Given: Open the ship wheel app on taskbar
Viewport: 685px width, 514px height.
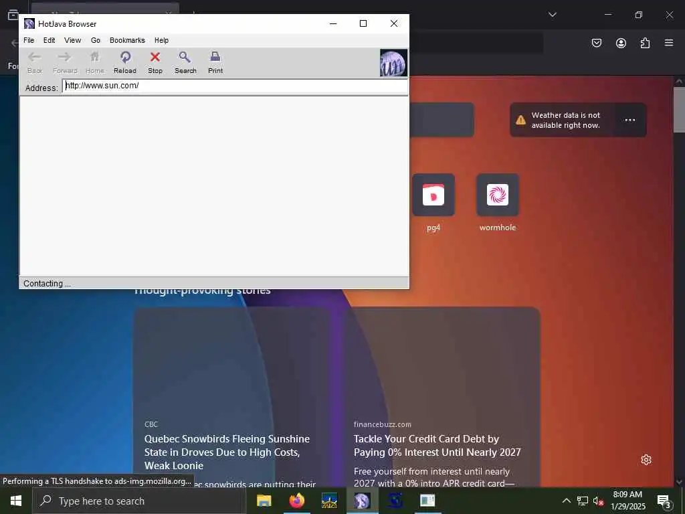Looking at the screenshot, I should click(329, 501).
